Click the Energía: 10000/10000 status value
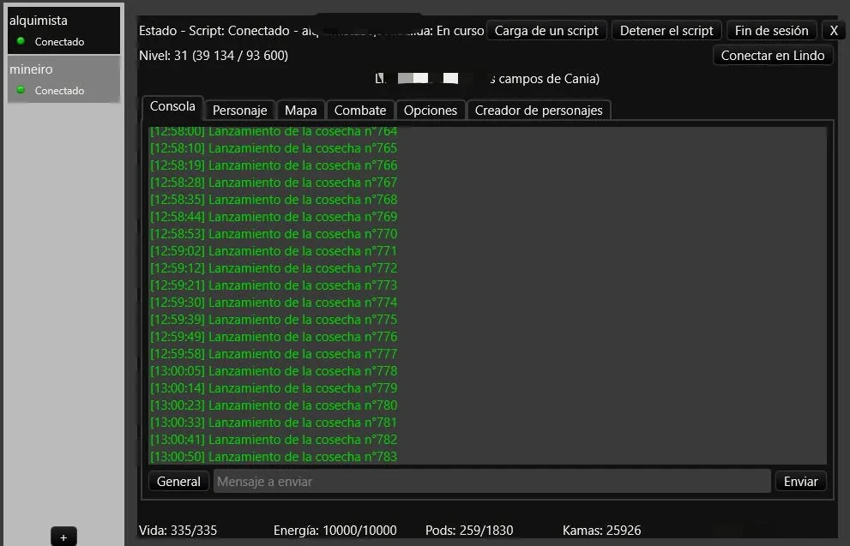The width and height of the screenshot is (850, 546). [x=335, y=531]
